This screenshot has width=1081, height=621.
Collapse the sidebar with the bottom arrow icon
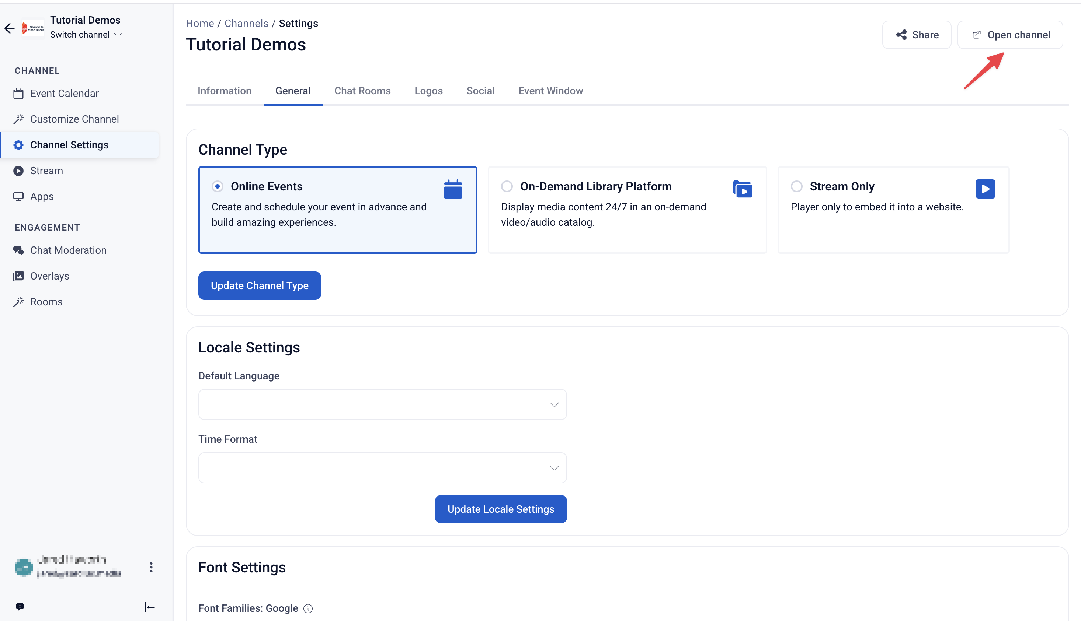[149, 607]
